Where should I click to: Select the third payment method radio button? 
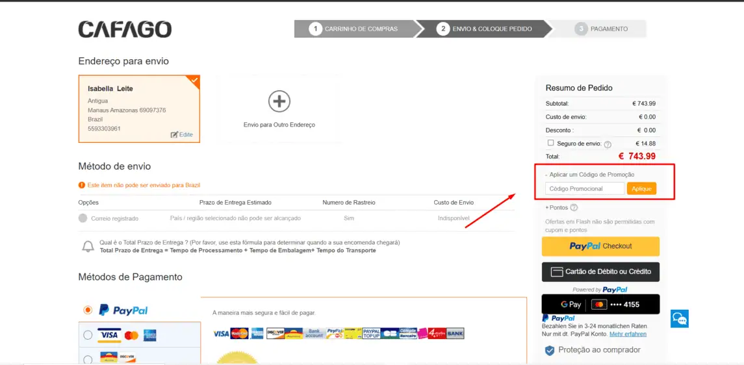pyautogui.click(x=88, y=359)
